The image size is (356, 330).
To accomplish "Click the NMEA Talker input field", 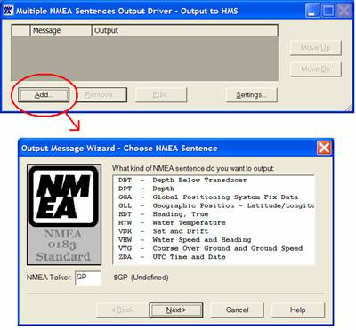I will tap(88, 278).
